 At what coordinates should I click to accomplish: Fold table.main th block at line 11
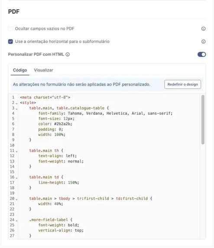16,151
